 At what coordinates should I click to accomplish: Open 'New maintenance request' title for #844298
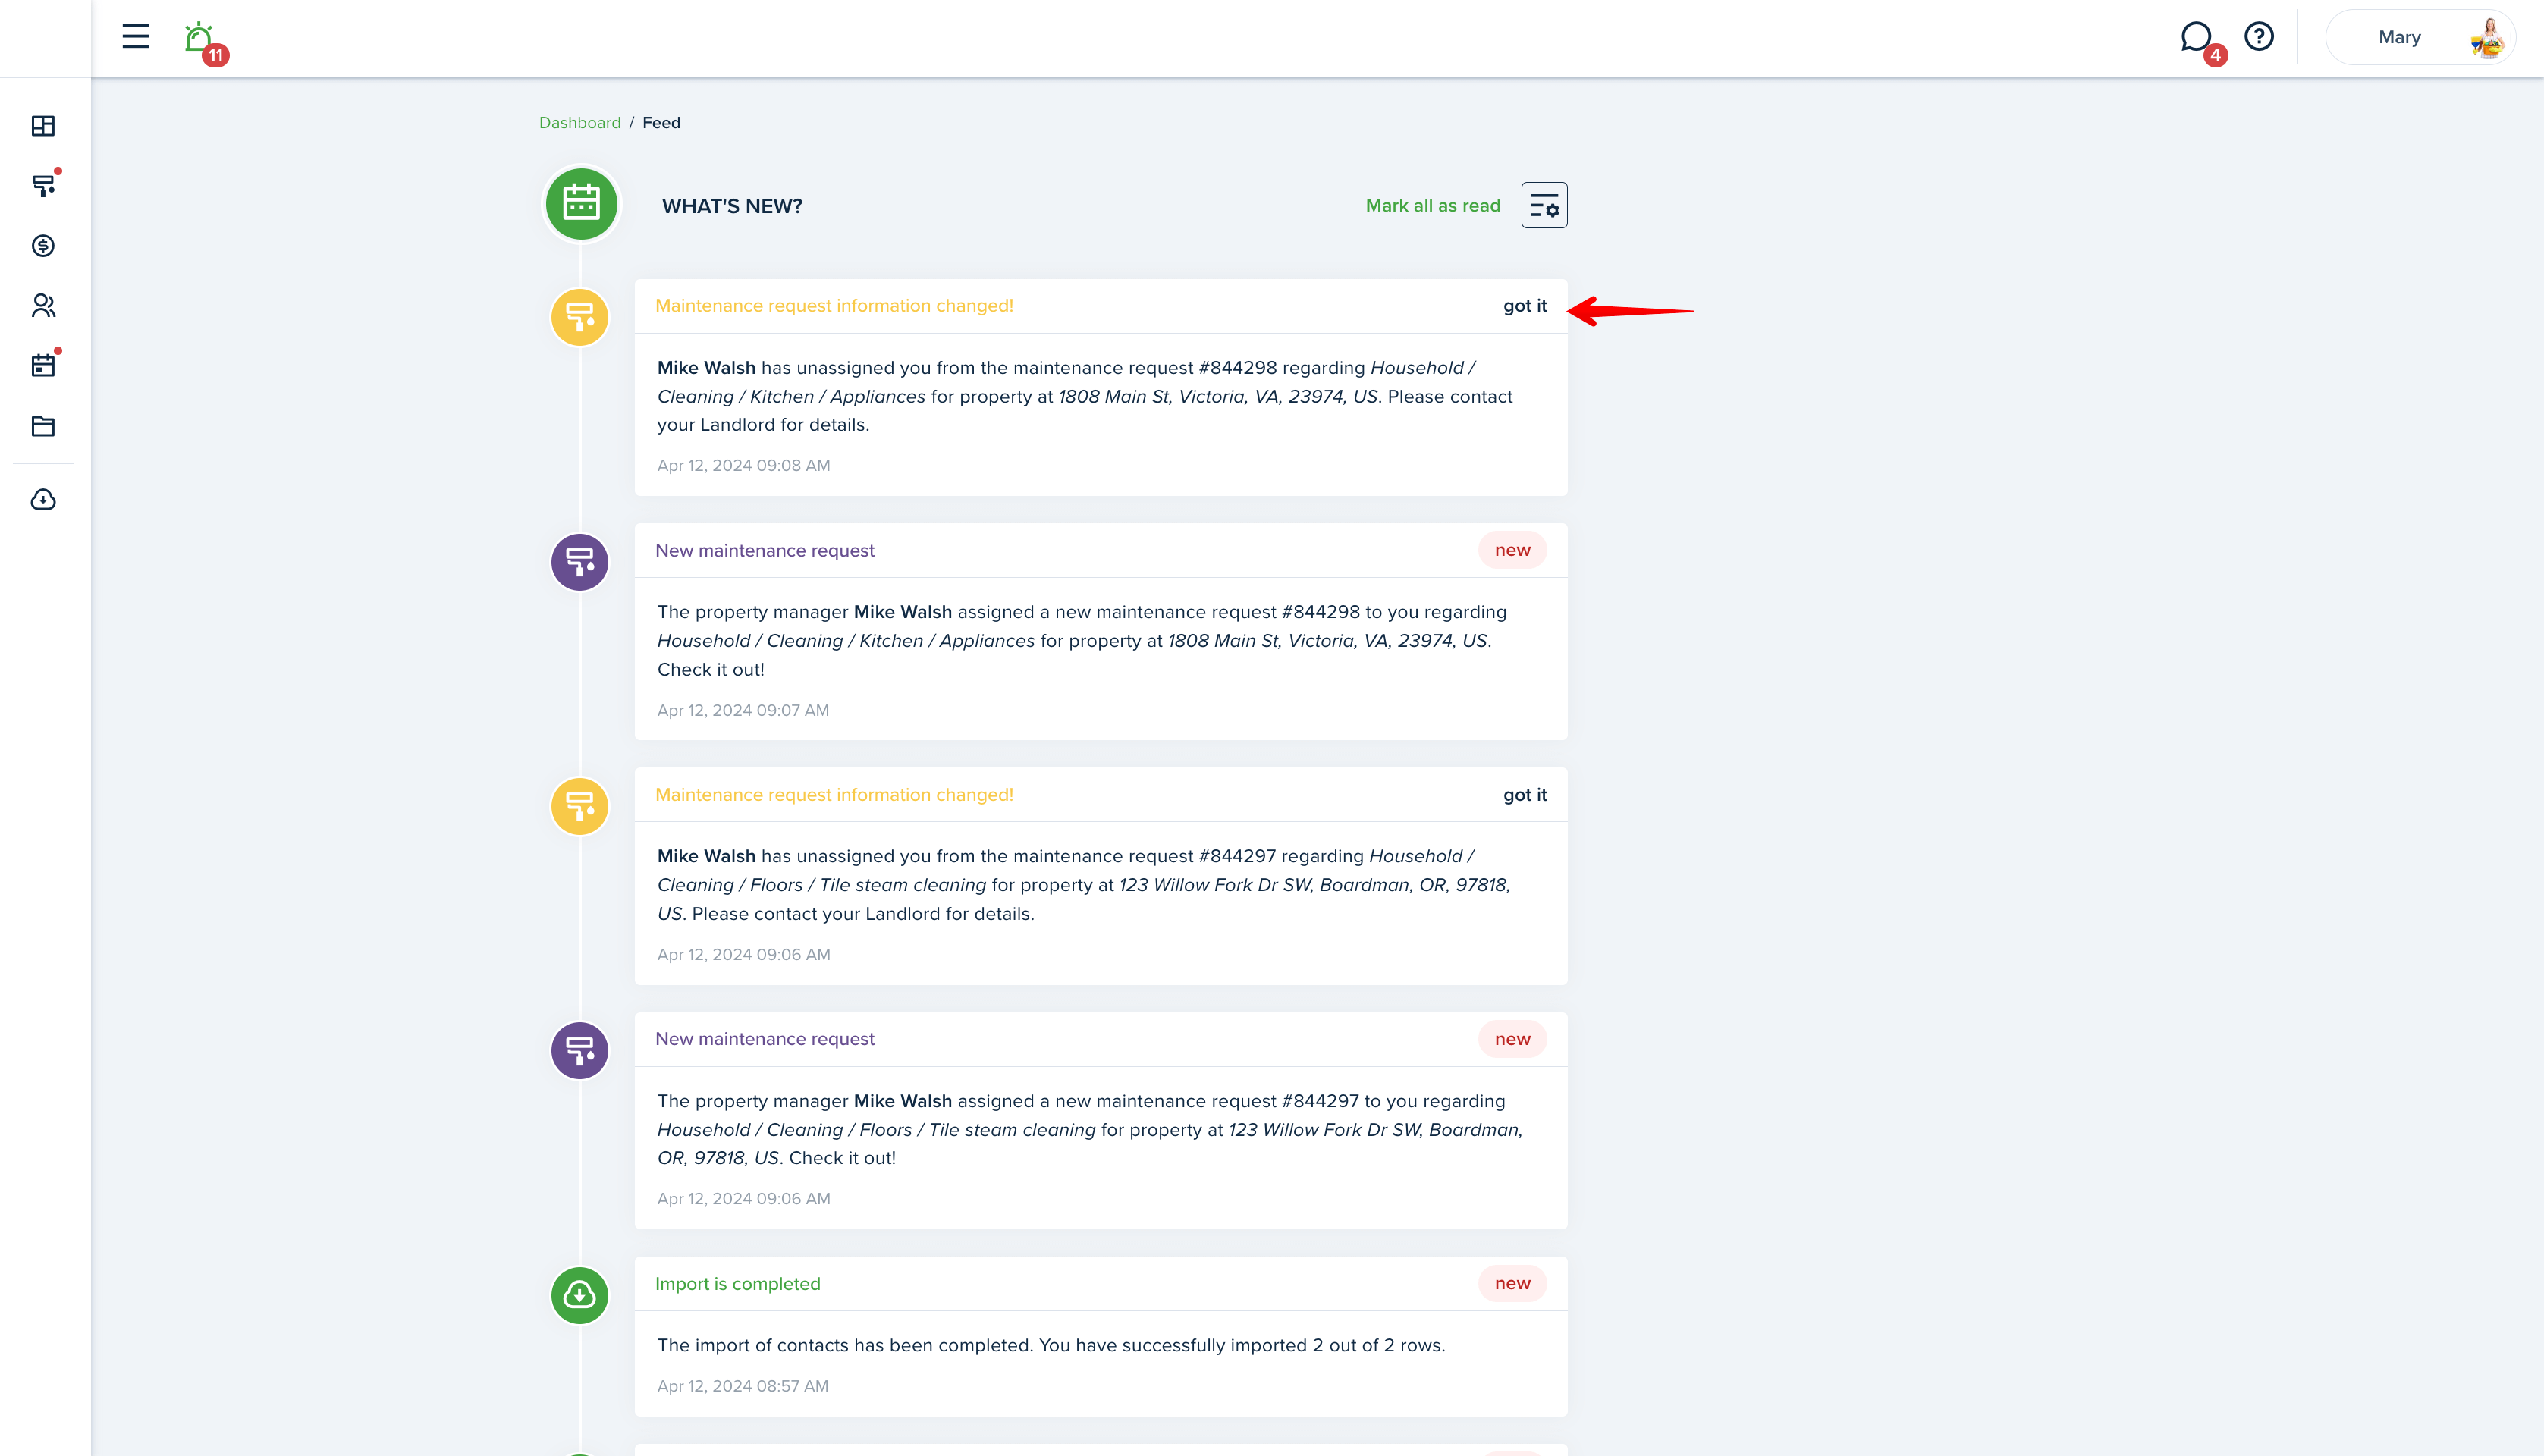[x=764, y=550]
